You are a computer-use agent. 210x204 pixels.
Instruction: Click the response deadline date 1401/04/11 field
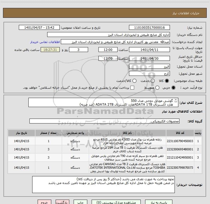coord(149,50)
